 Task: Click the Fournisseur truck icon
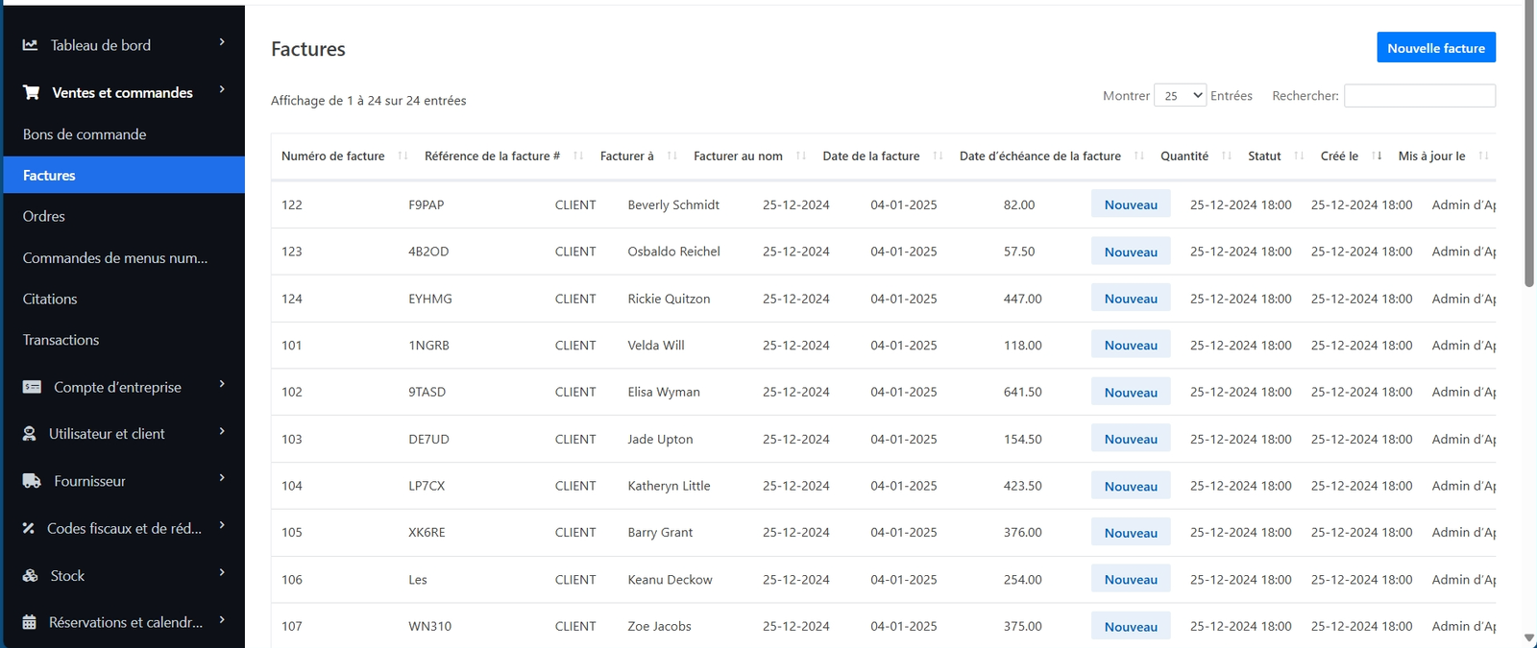point(32,481)
